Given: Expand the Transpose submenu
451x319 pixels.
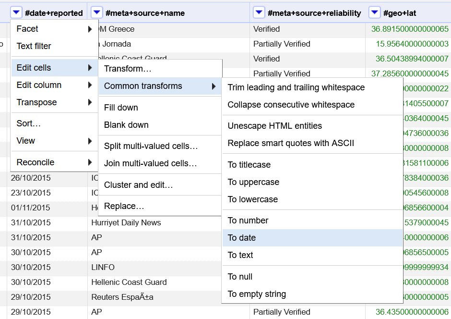Looking at the screenshot, I should coord(36,102).
